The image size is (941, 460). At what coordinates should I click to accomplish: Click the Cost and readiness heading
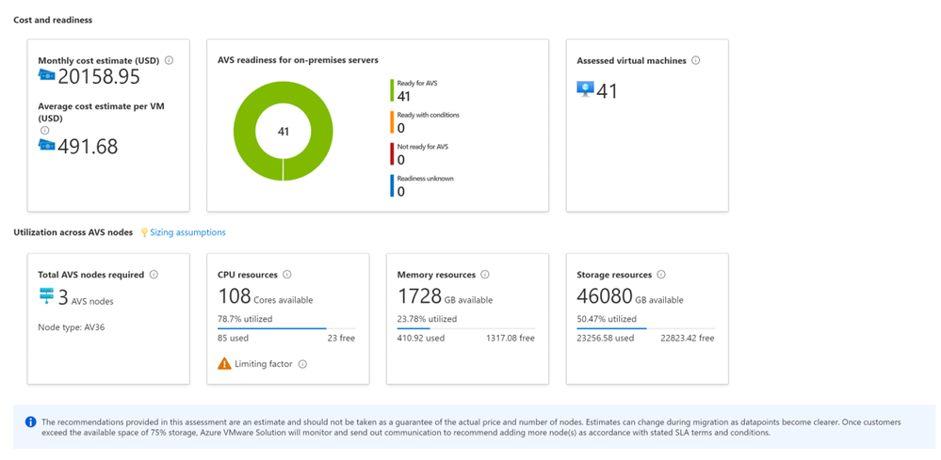coord(53,20)
